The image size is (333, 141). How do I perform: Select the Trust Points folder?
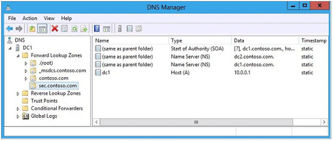pyautogui.click(x=44, y=101)
